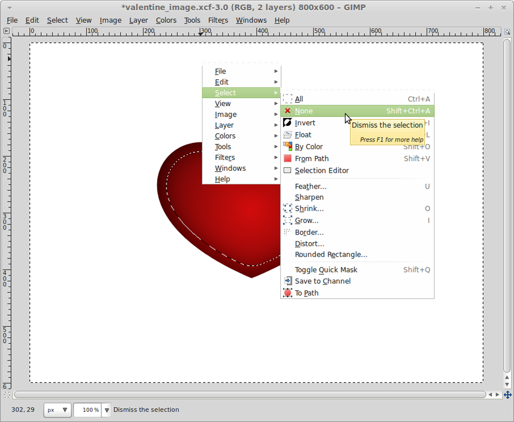Click the red X icon beside None
The width and height of the screenshot is (514, 422).
coord(287,111)
